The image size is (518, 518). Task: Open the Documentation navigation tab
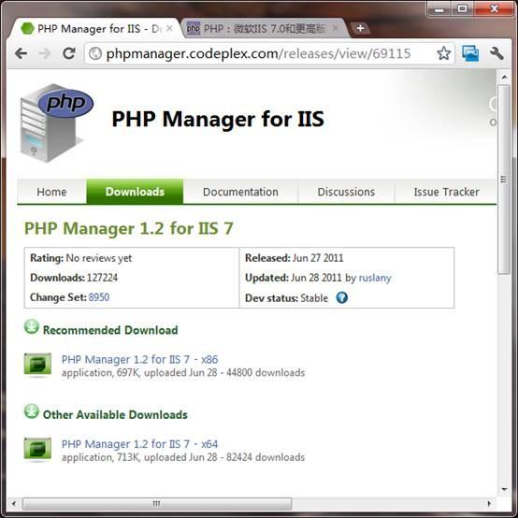[240, 192]
